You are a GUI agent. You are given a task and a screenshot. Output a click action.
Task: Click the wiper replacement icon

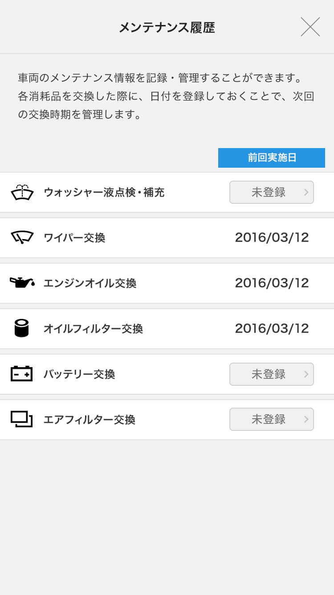pyautogui.click(x=22, y=237)
